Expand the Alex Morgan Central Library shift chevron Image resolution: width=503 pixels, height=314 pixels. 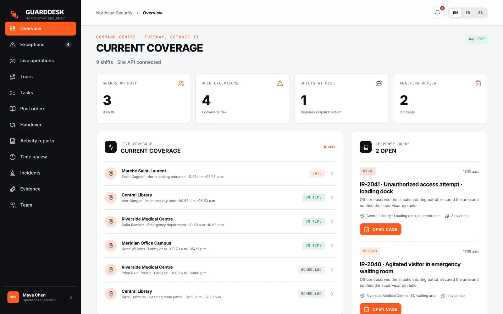point(332,198)
